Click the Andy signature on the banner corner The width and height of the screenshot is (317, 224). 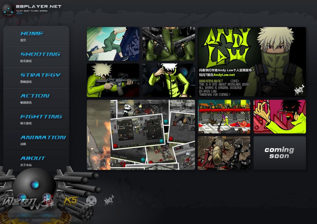tap(299, 90)
